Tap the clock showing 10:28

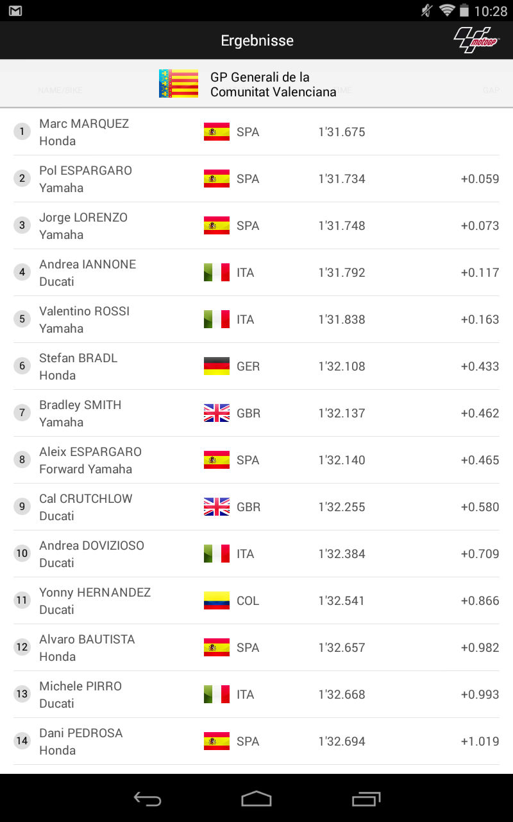click(x=491, y=12)
